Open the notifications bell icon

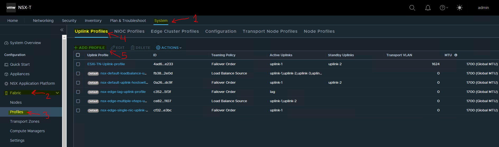[x=428, y=8]
